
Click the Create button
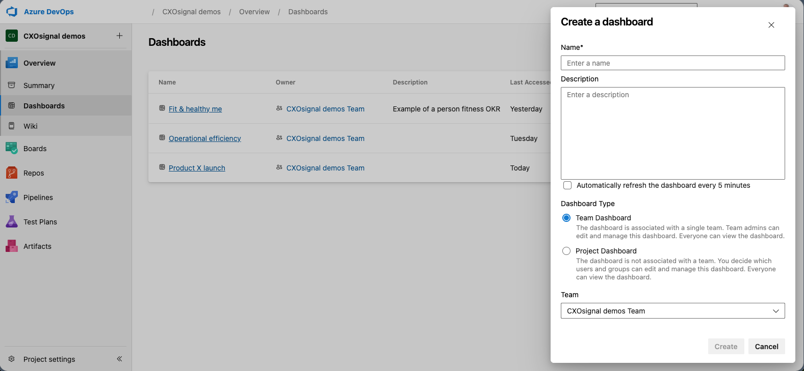tap(726, 347)
